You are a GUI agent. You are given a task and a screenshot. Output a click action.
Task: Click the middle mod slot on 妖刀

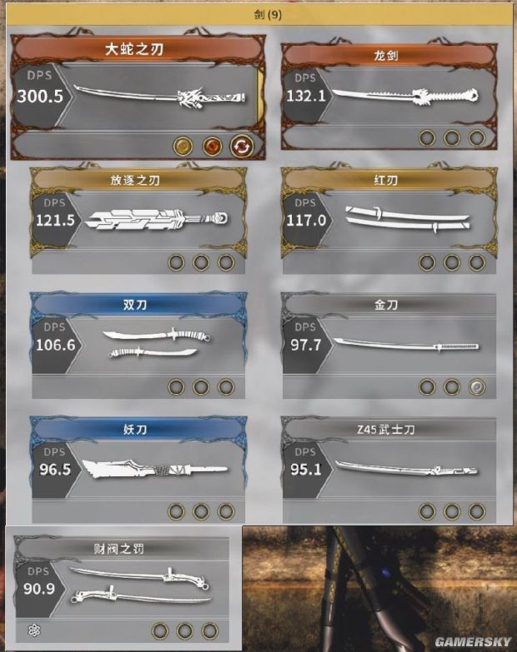[x=201, y=511]
